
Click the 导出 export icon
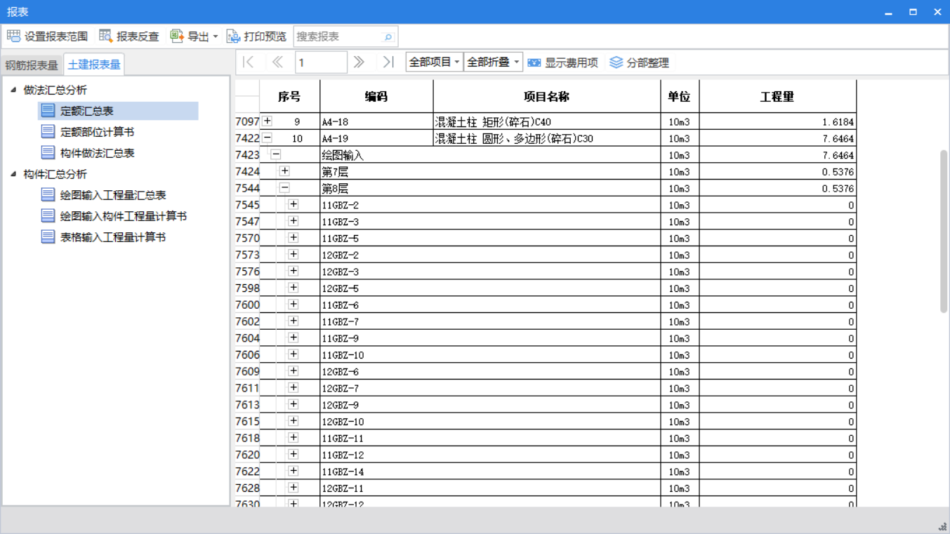tap(177, 36)
